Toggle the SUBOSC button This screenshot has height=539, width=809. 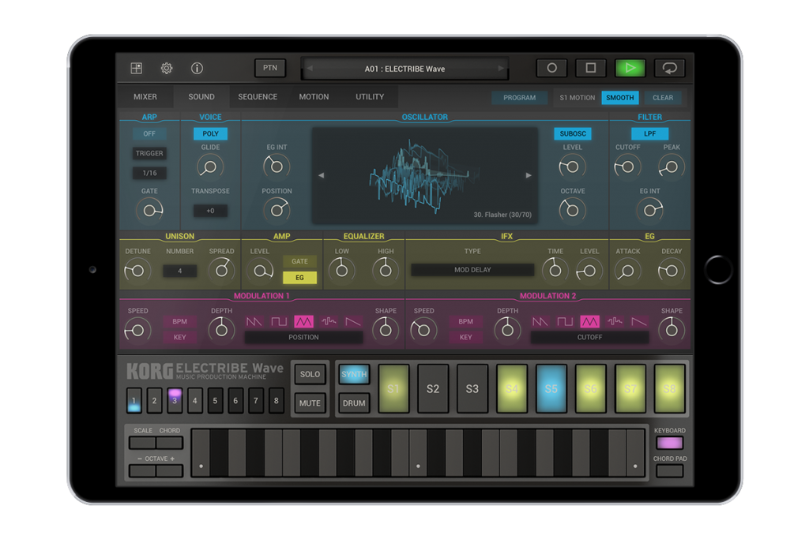click(573, 133)
